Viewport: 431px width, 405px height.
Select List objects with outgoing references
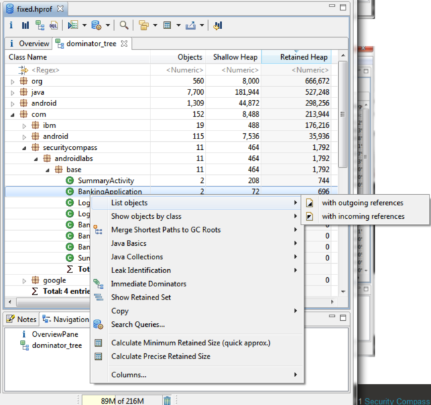[365, 203]
